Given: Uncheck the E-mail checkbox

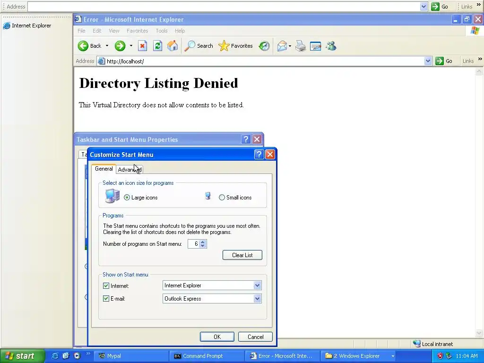Looking at the screenshot, I should (x=106, y=299).
